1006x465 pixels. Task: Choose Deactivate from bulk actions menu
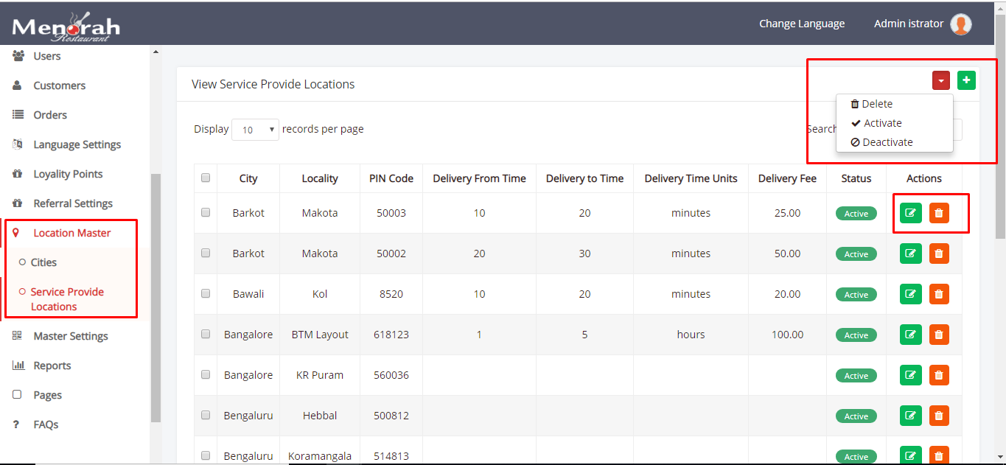coord(887,142)
